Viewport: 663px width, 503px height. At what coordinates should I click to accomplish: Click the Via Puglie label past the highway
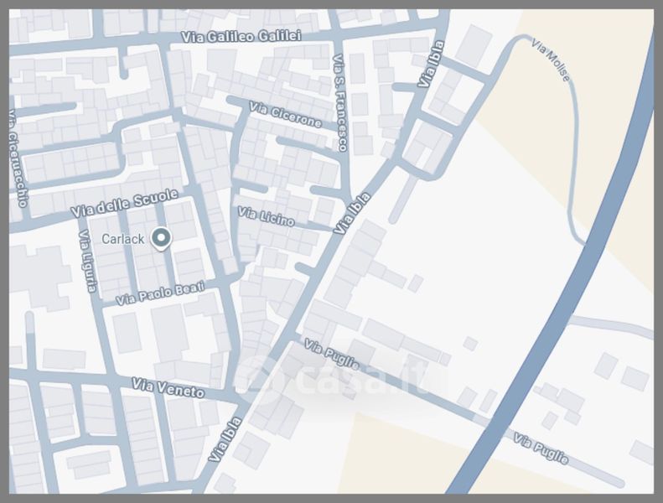[541, 449]
